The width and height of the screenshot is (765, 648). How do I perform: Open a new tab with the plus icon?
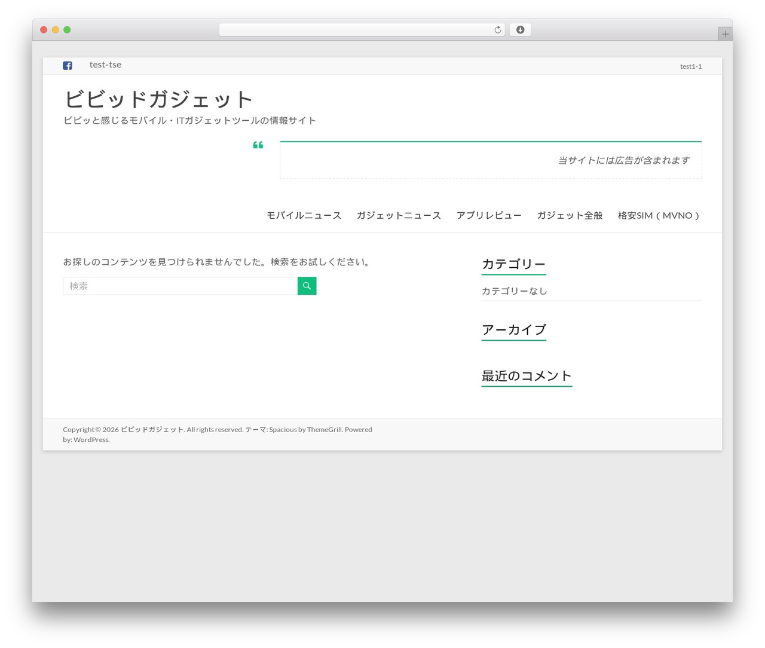coord(725,34)
